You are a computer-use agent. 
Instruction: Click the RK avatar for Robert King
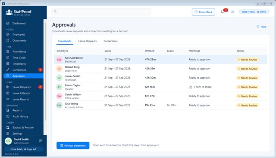[x=60, y=69]
